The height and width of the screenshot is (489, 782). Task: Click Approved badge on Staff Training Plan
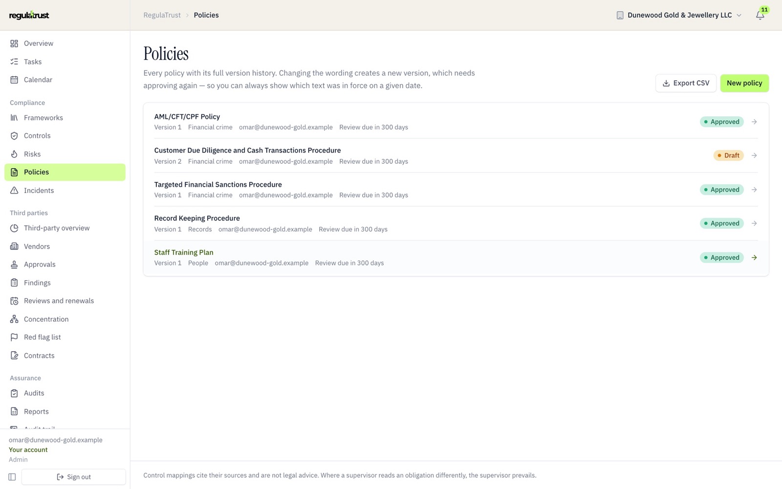[x=722, y=258]
